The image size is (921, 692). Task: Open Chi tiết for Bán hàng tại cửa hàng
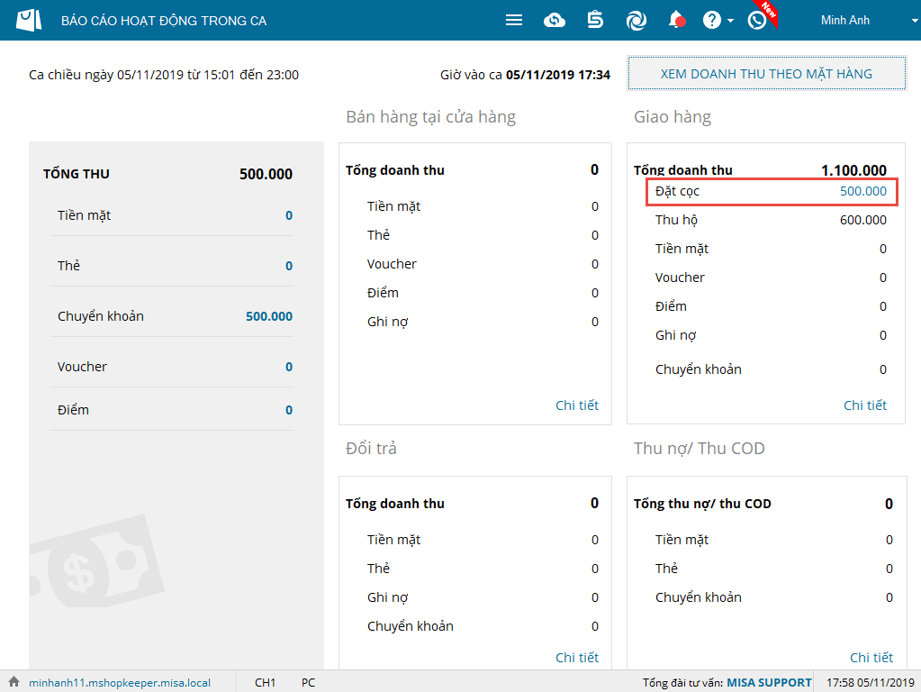(577, 405)
